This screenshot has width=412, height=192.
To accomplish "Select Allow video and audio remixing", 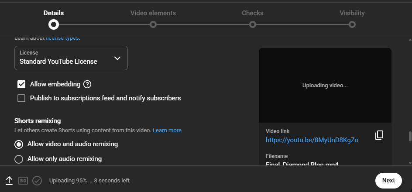I will (19, 144).
